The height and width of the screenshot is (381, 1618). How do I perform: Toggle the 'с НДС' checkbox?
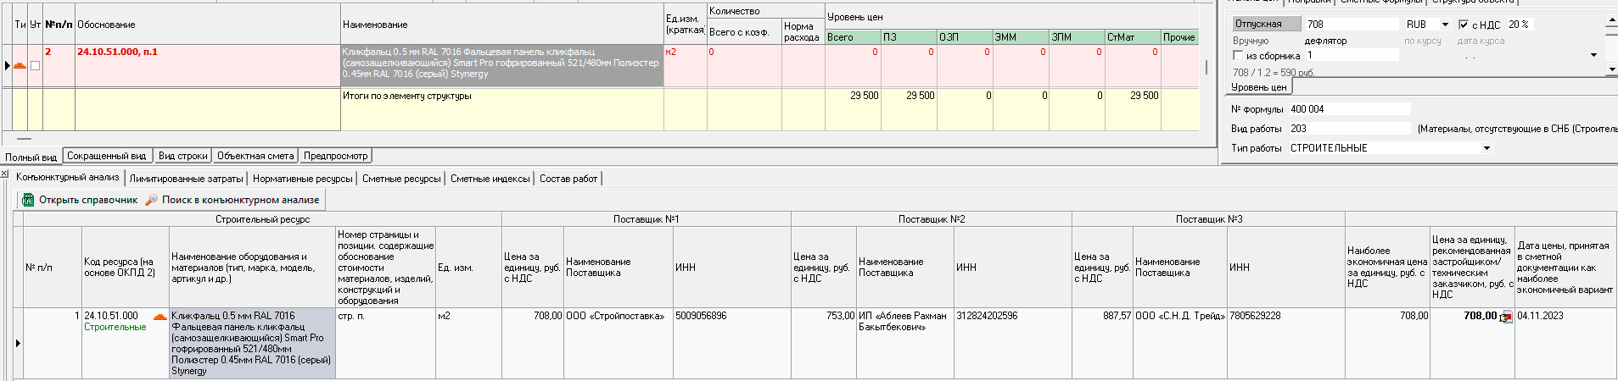point(1464,25)
